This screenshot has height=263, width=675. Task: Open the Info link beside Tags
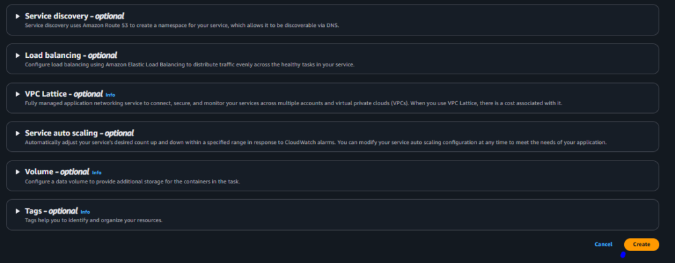[x=85, y=212]
